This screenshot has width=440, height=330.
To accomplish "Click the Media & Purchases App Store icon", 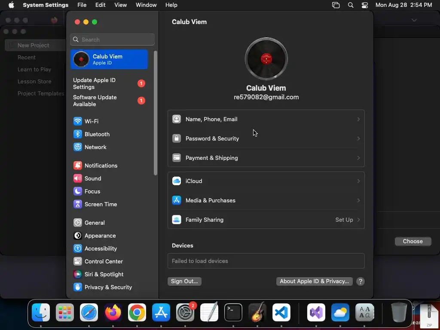I will (177, 200).
